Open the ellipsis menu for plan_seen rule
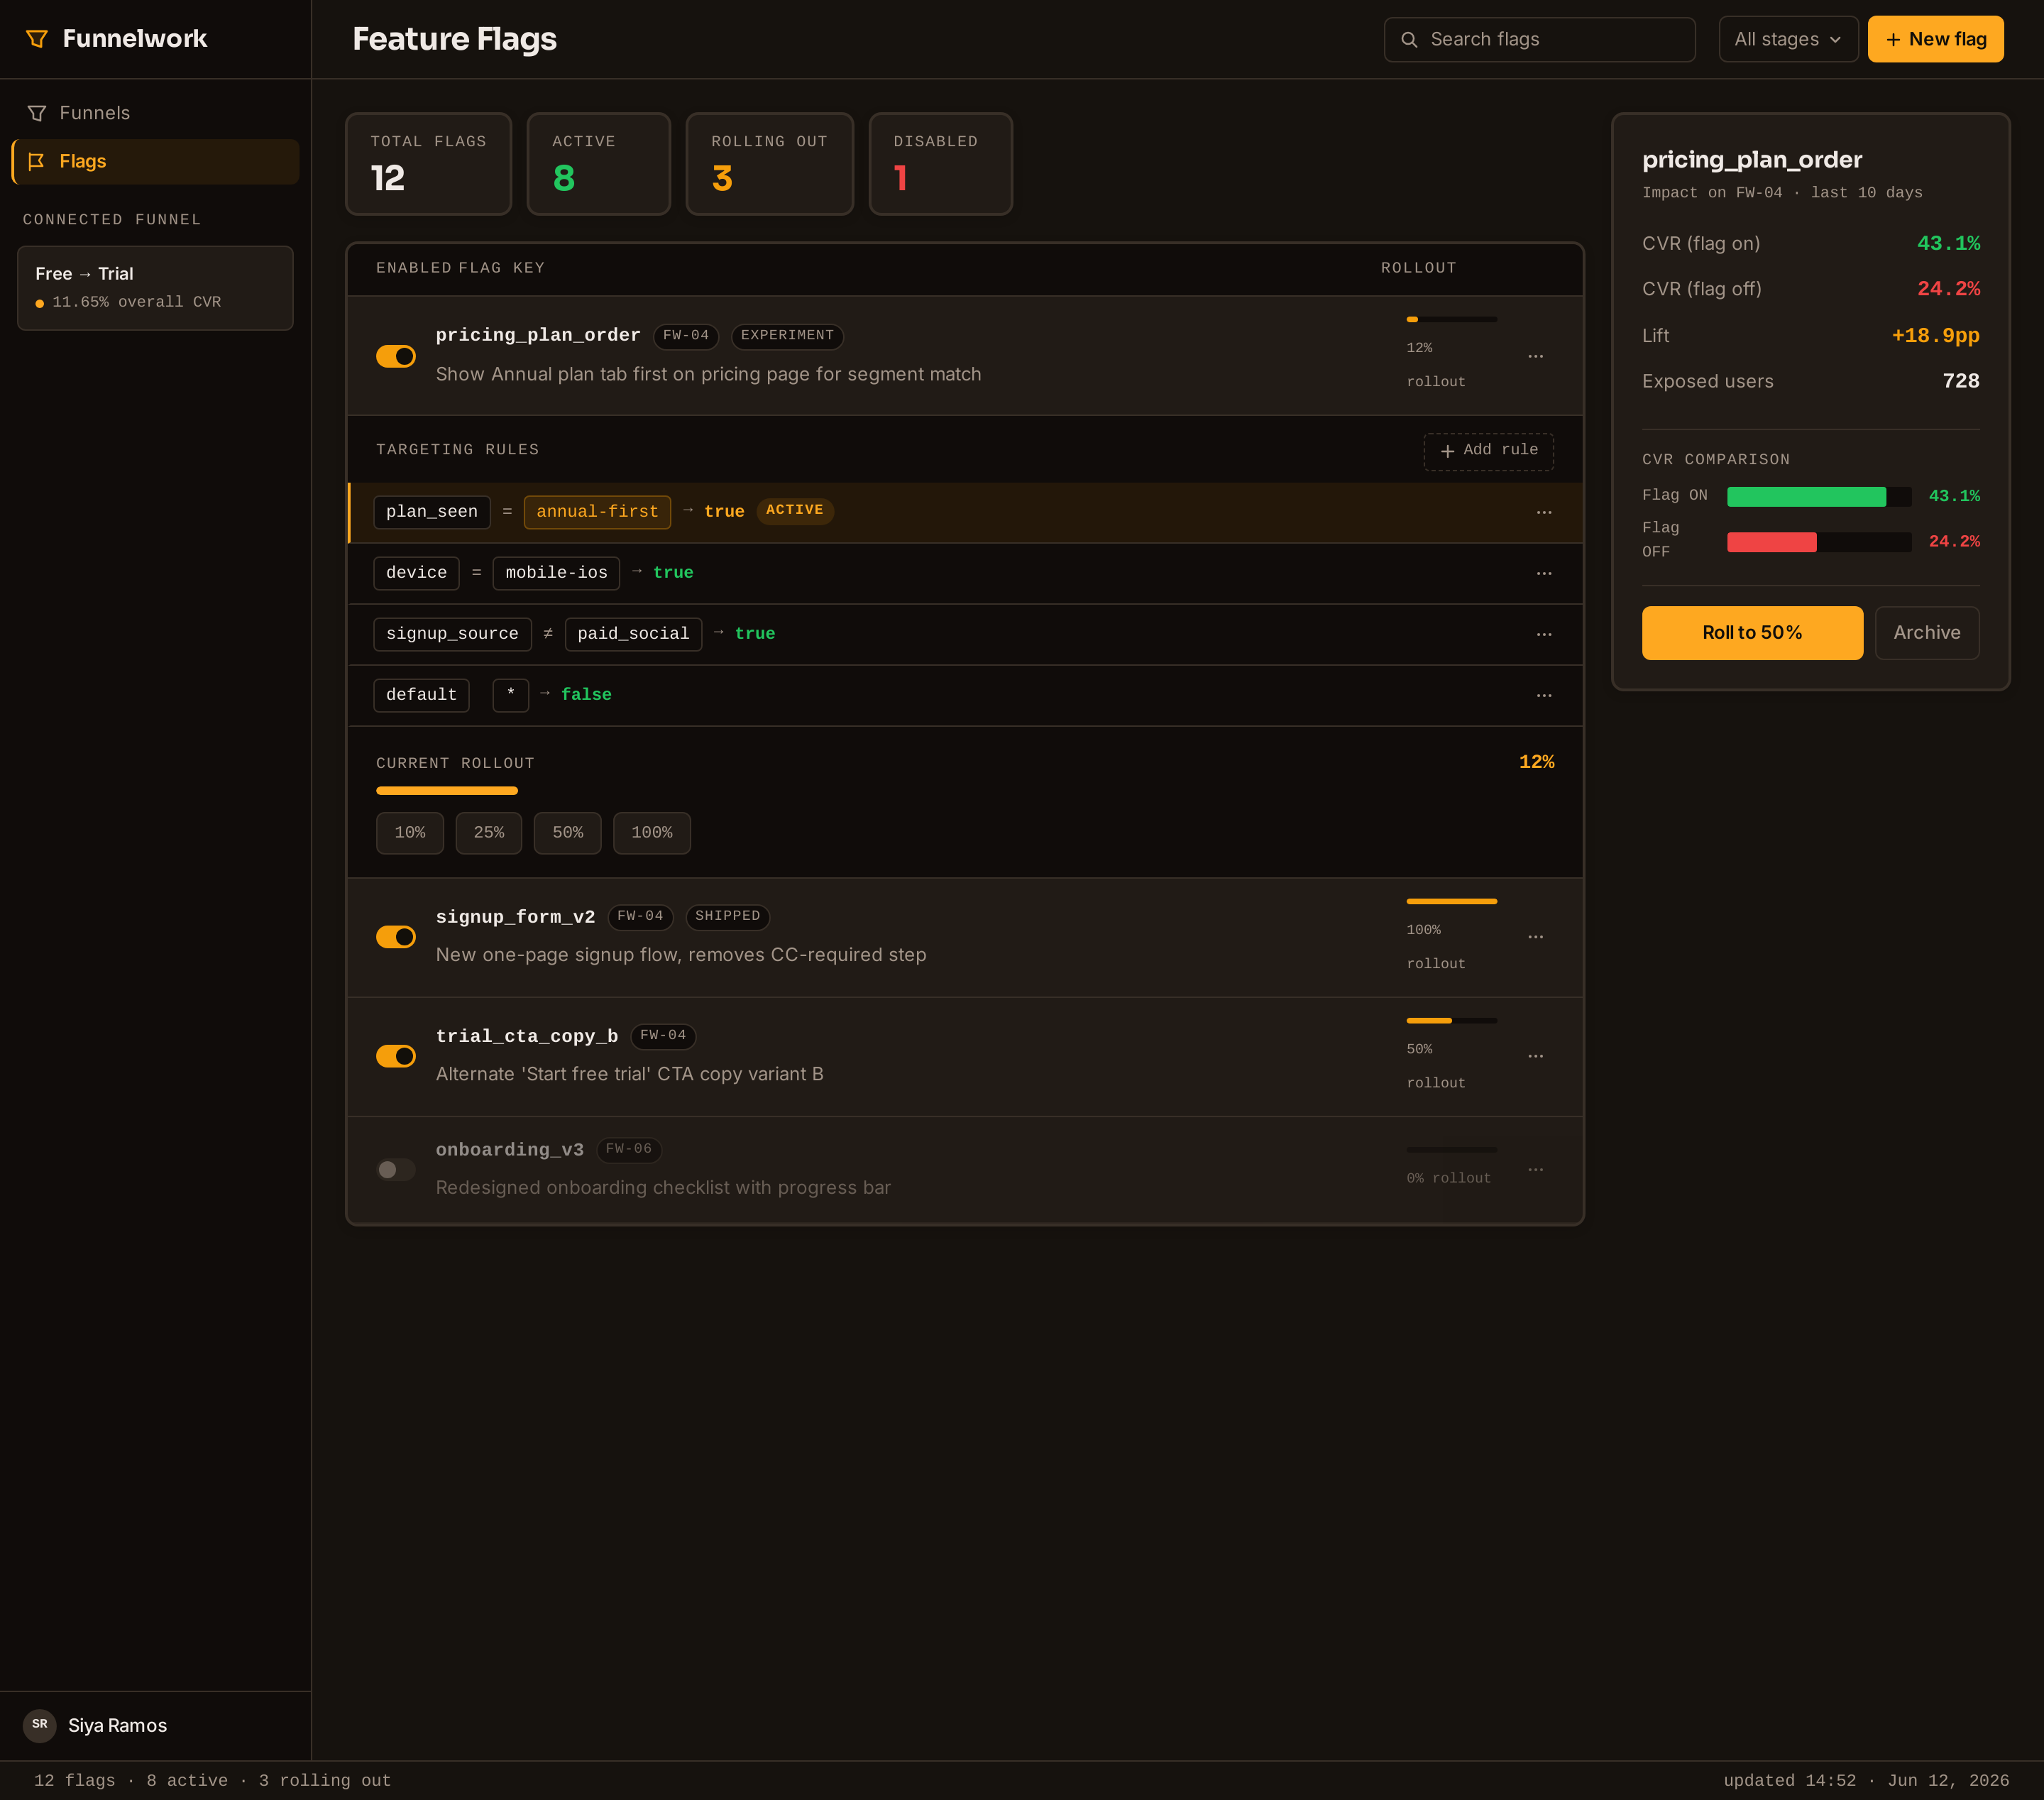The image size is (2044, 1800). click(x=1544, y=512)
